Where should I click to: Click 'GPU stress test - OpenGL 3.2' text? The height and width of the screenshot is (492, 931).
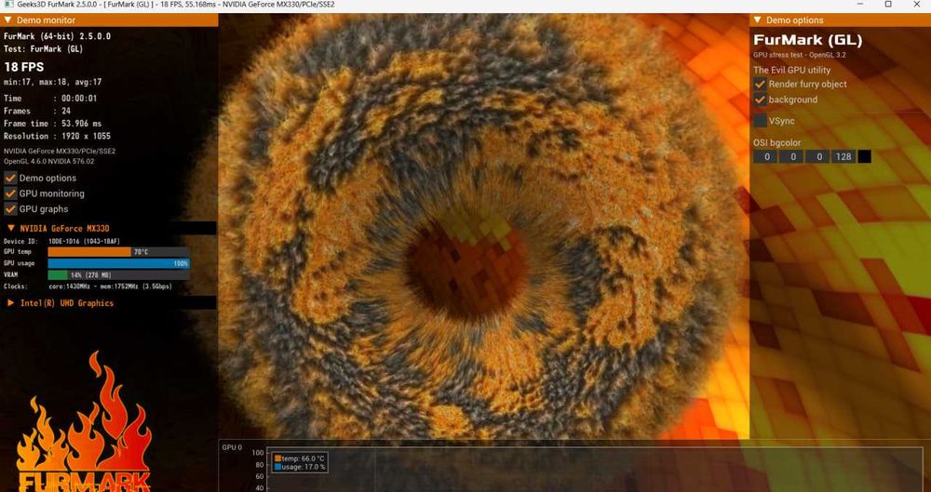coord(799,55)
